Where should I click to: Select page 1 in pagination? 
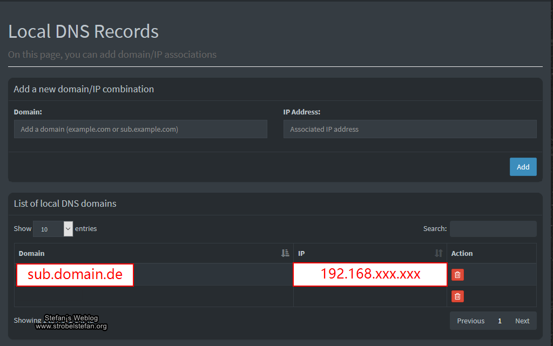click(500, 321)
